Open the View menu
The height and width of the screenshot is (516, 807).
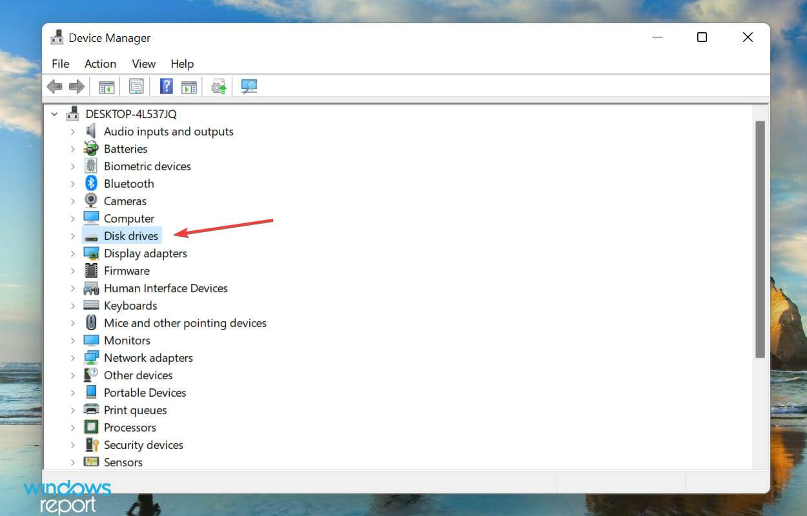tap(143, 64)
